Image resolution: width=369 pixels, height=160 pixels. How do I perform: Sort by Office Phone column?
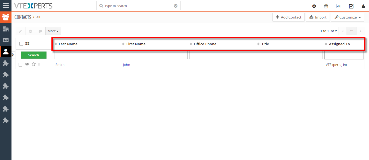point(205,44)
